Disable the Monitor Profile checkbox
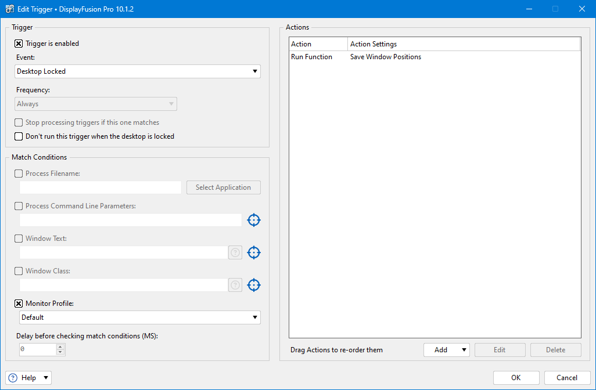Screen dimensions: 596x390 point(19,304)
